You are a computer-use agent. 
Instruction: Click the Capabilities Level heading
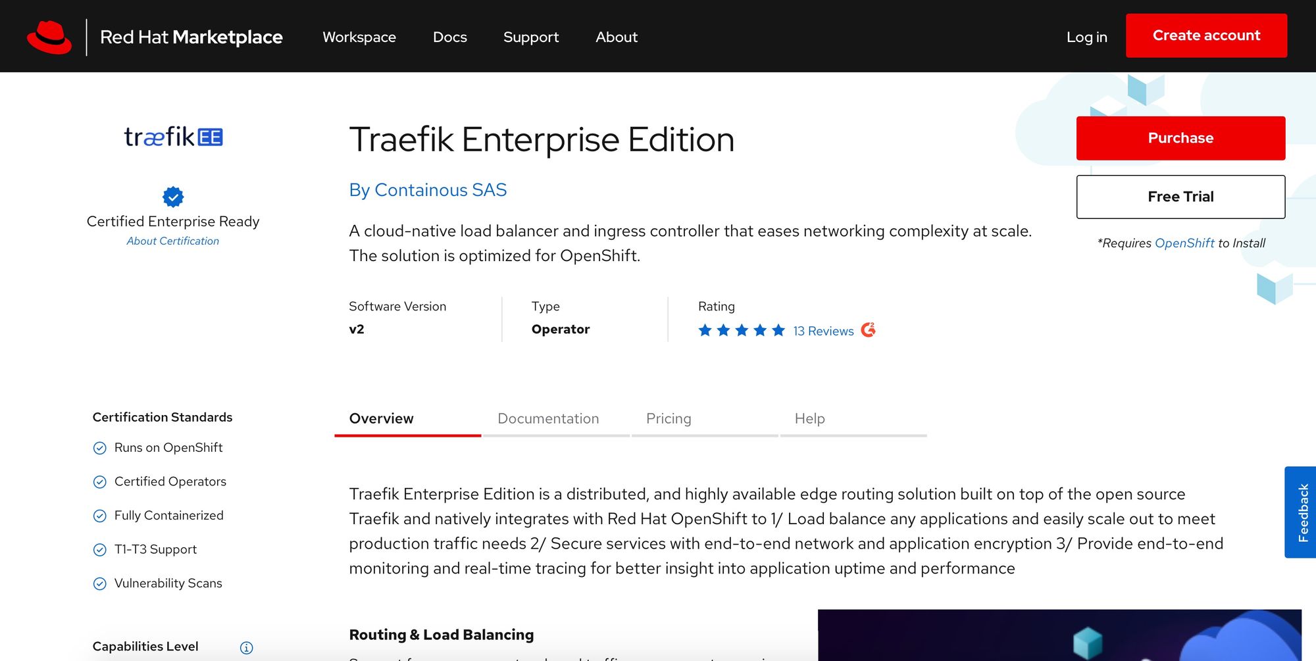[x=145, y=647]
